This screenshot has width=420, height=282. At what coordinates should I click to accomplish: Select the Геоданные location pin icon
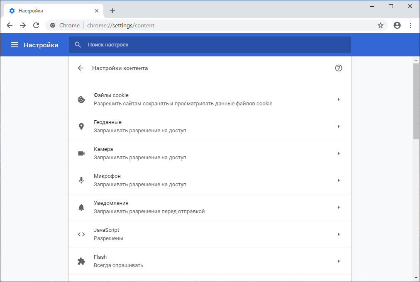click(x=81, y=126)
